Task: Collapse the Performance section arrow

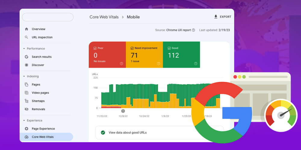Action: click(x=24, y=49)
